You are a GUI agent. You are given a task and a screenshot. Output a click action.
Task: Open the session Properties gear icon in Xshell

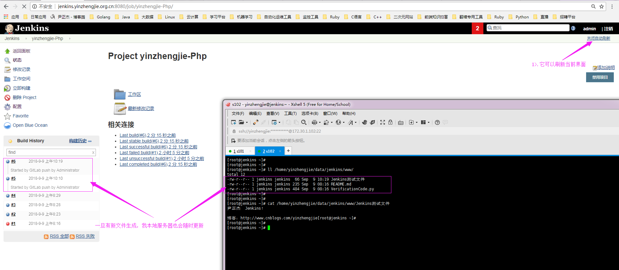coord(274,122)
